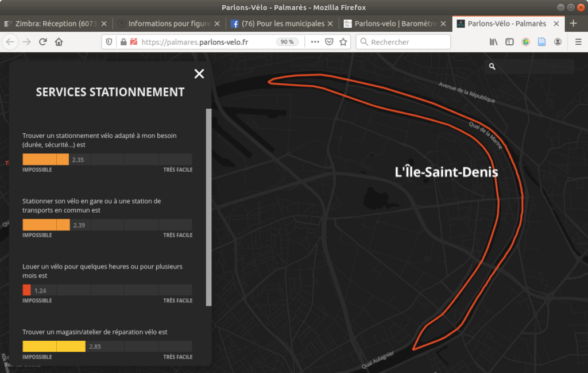Click the Quai de la Marine label
Viewport: 588px width, 373px height.
pyautogui.click(x=486, y=136)
